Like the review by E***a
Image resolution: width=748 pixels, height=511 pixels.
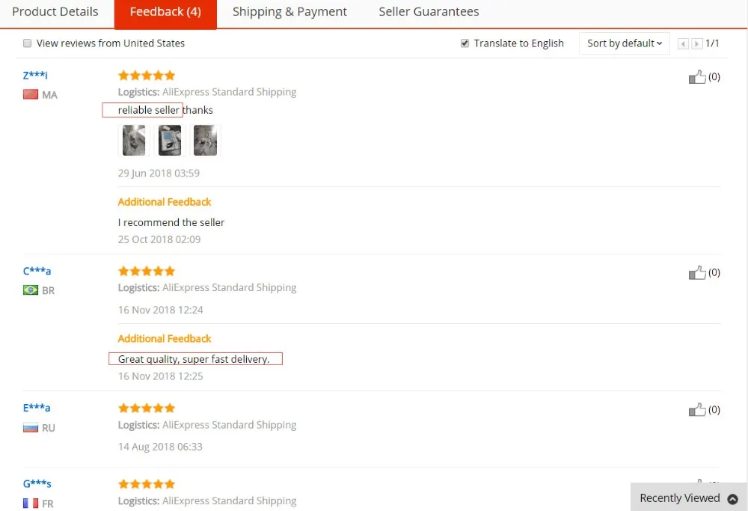697,409
